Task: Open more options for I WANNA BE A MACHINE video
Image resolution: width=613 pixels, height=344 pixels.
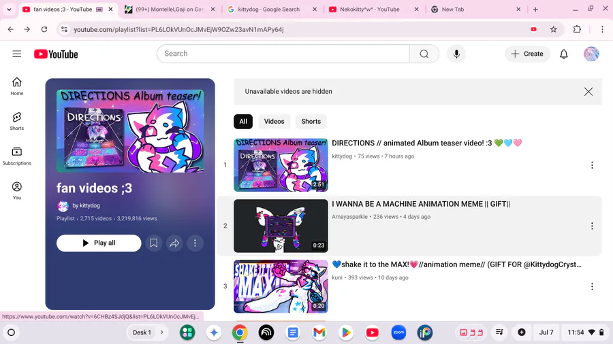Action: (592, 226)
